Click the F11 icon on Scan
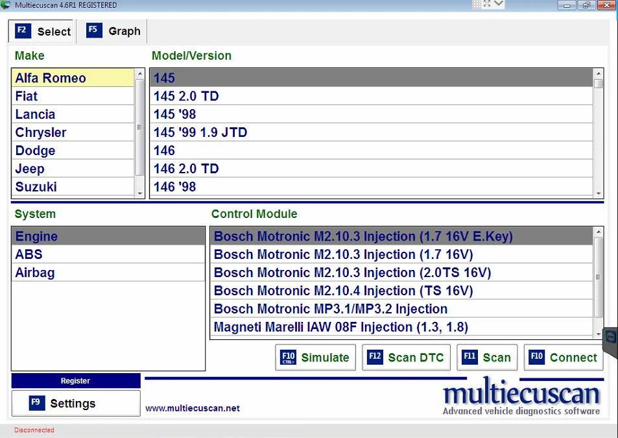Viewport: 618px width, 438px height. (x=469, y=357)
